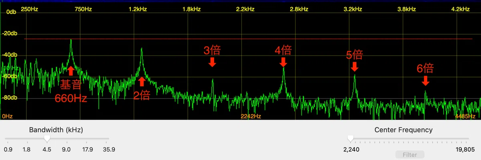The image size is (481, 160).
Task: Click the 250Hz frequency axis label
Action: tap(29, 9)
